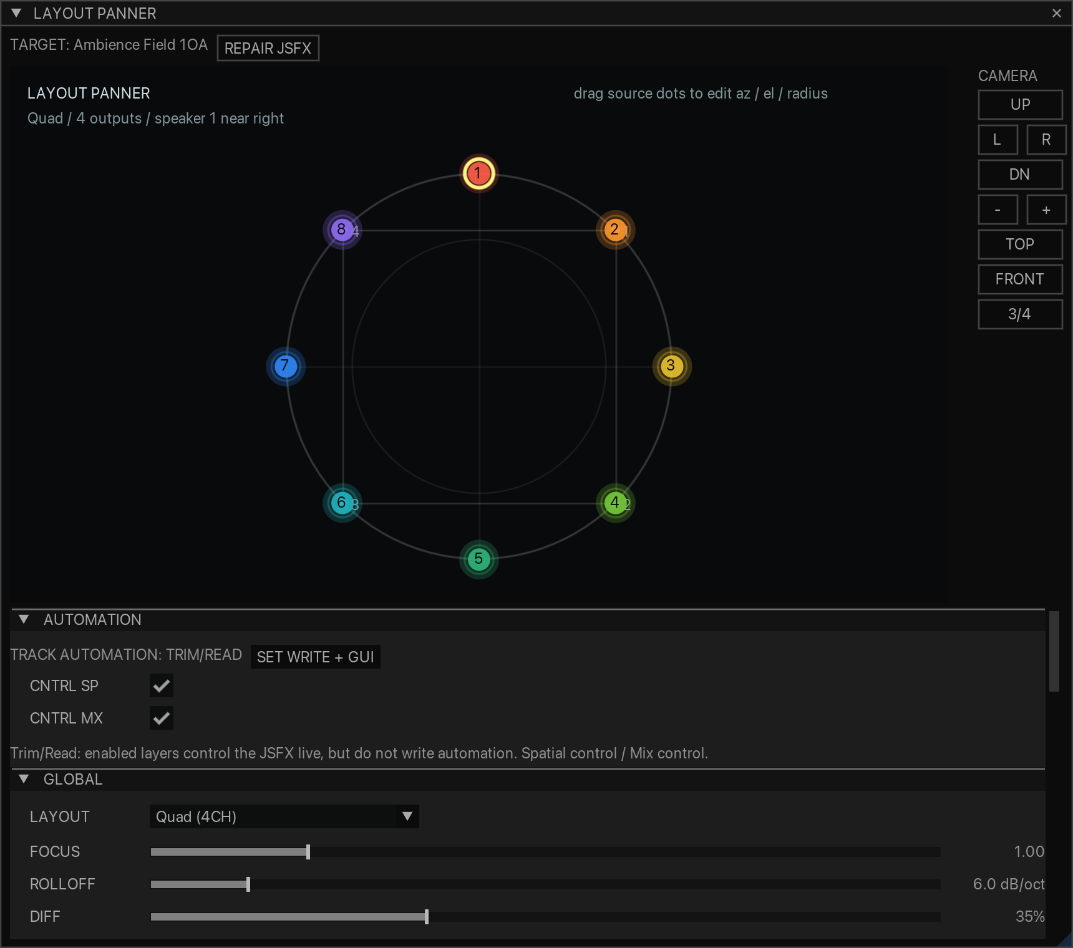Click the CAMERA heading label

point(1007,76)
